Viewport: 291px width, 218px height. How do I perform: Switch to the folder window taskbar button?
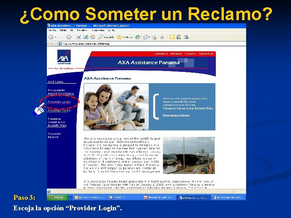point(125,197)
